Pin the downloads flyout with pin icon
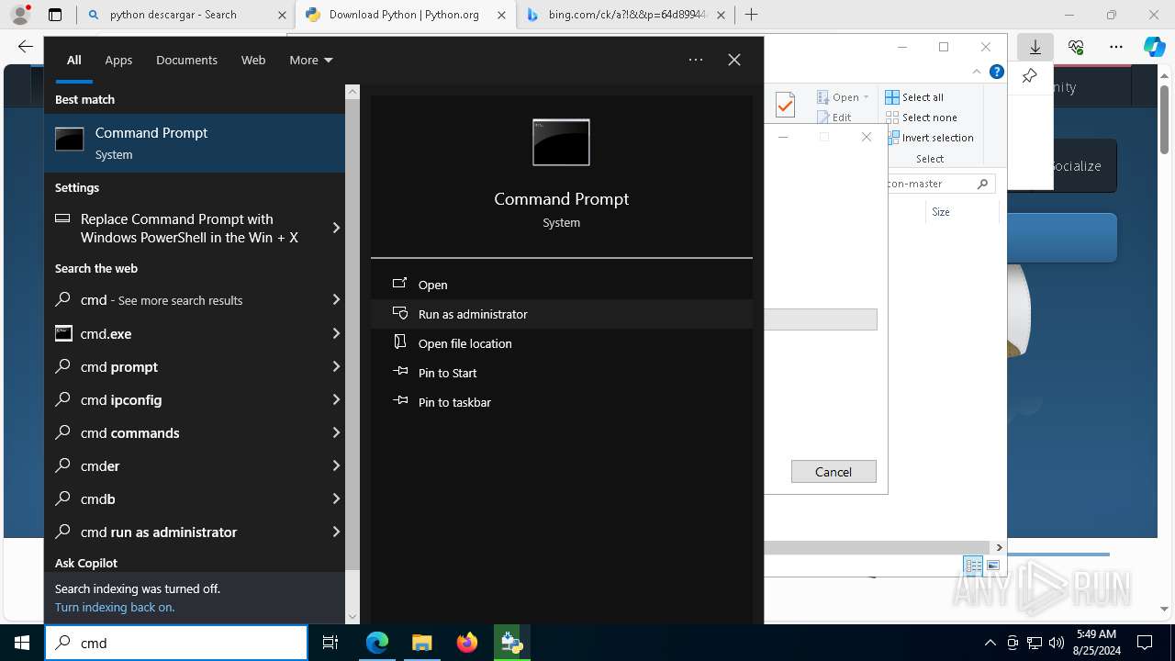1175x661 pixels. 1029,76
